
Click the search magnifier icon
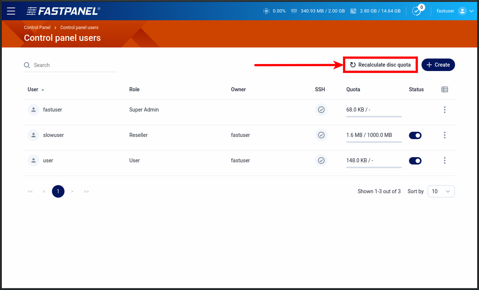click(x=27, y=65)
